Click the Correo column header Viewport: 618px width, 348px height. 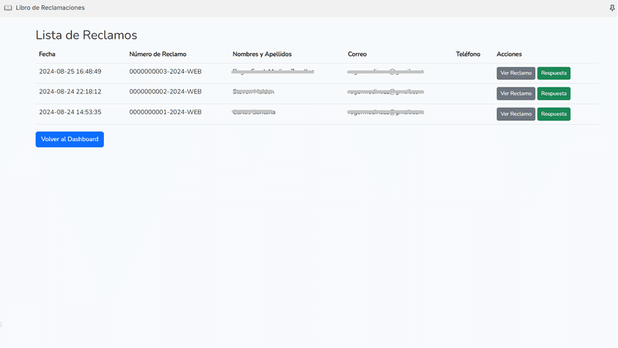click(357, 55)
